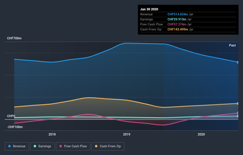
Task: Click the teal Earnings endpoint marker
Action: coord(238,116)
